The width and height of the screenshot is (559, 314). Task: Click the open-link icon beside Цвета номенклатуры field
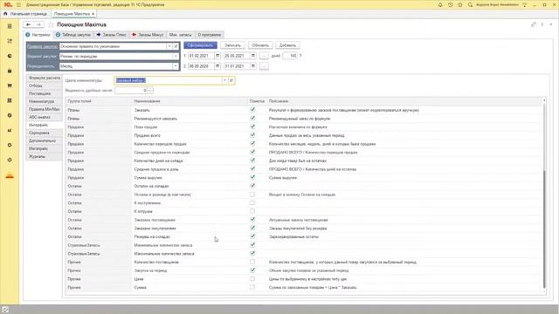pyautogui.click(x=231, y=80)
